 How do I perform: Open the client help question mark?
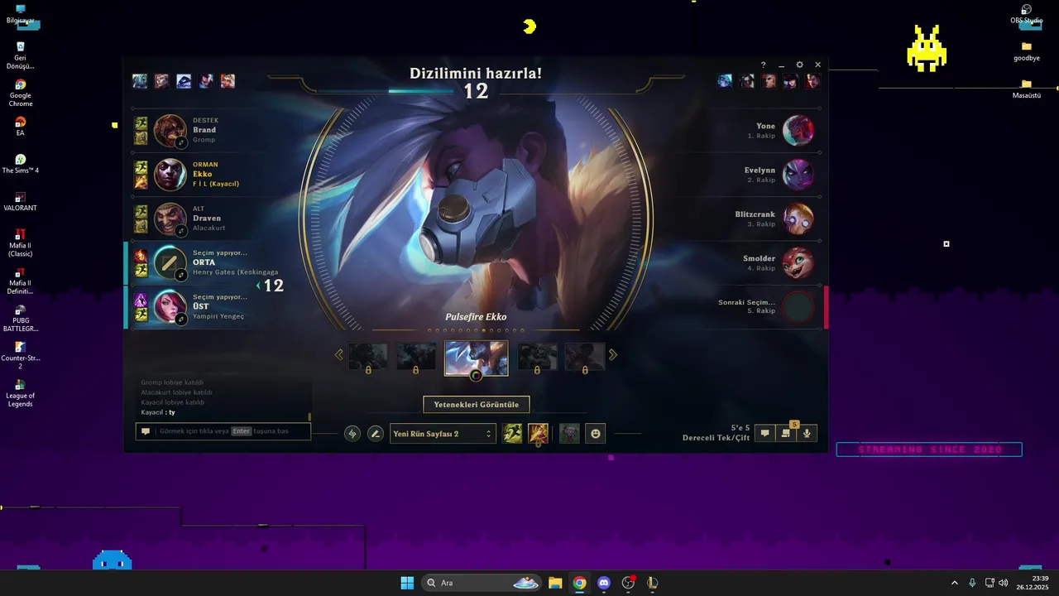click(x=763, y=65)
